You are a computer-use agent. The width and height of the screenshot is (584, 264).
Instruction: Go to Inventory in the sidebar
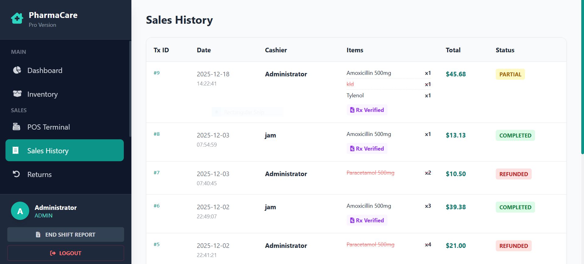(x=64, y=94)
